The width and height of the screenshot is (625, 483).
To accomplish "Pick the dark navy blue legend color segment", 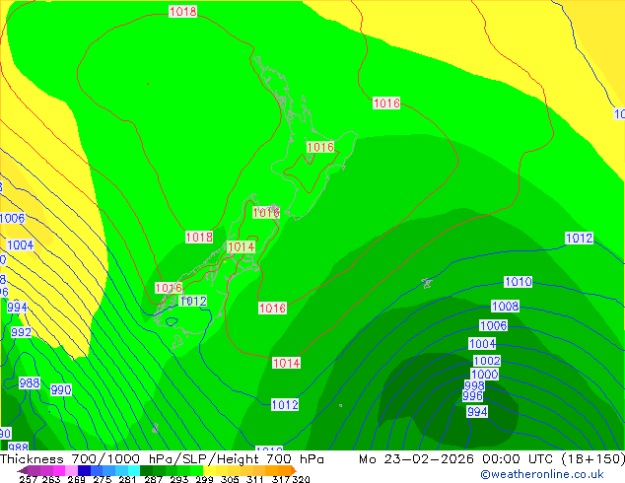I will 84,470.
